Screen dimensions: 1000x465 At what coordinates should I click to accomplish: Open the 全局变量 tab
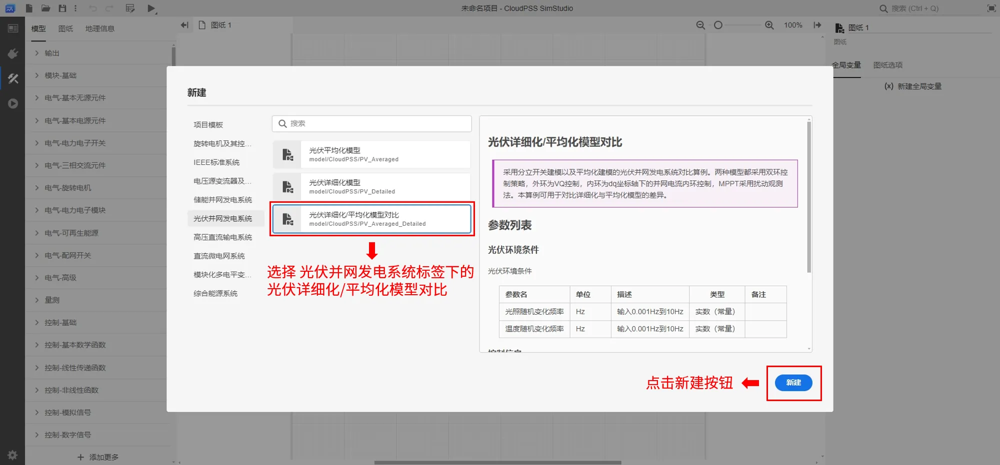point(846,65)
